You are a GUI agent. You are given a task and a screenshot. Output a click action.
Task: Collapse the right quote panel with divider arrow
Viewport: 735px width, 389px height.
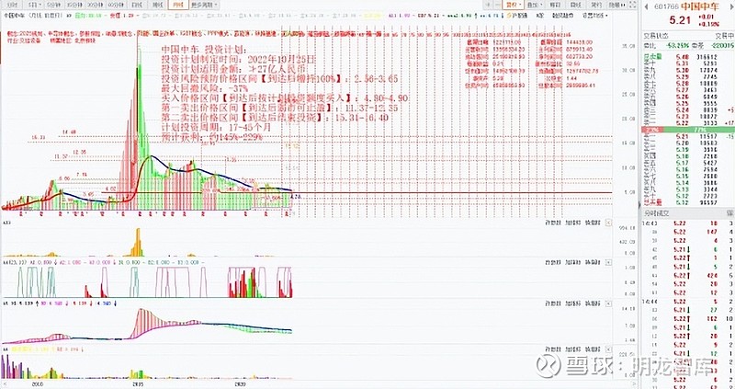tap(639, 205)
